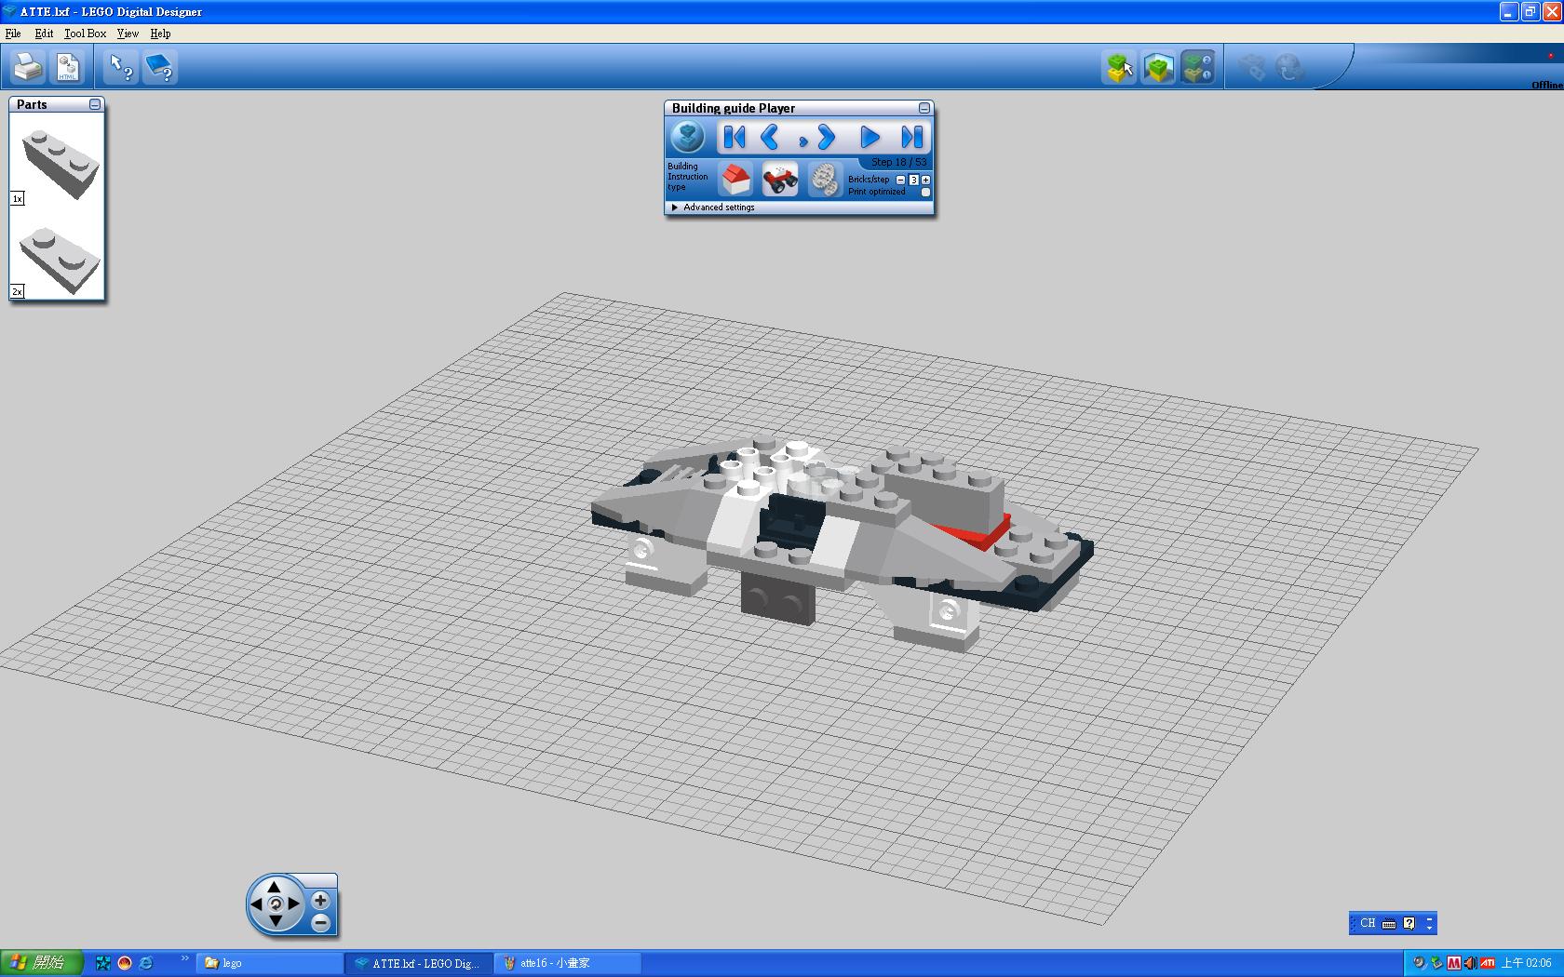Play the building guide animation
The width and height of the screenshot is (1564, 977).
click(x=870, y=138)
